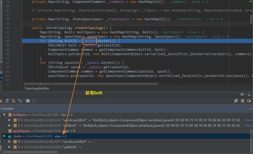Click _commons field declaration
Image resolution: width=253 pixels, height=154 pixels.
tap(98, 2)
